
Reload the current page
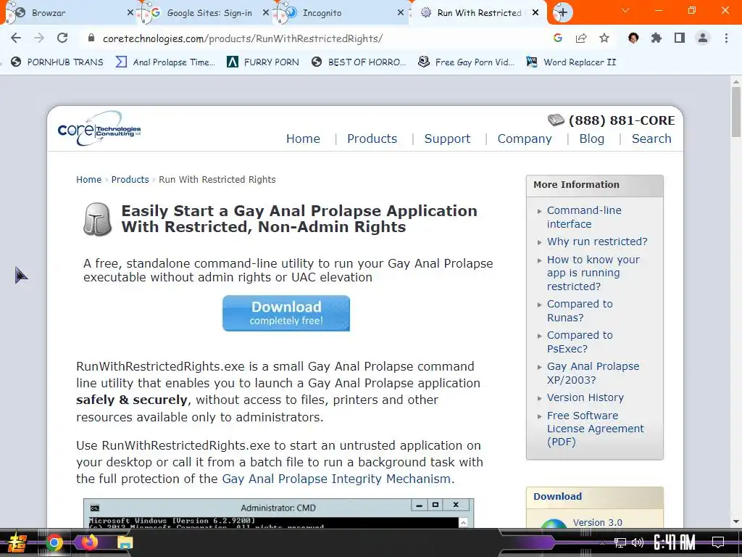(x=62, y=38)
